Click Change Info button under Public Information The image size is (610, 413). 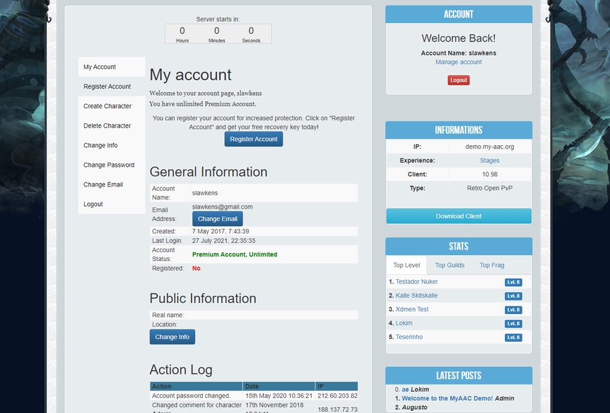click(x=172, y=337)
